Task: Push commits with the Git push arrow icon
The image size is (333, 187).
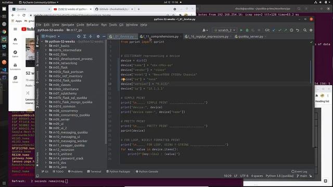Action: click(x=286, y=30)
